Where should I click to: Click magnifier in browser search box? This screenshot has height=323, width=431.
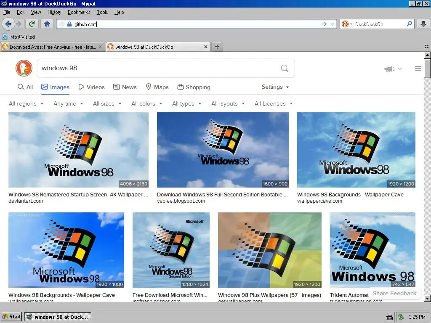[409, 24]
